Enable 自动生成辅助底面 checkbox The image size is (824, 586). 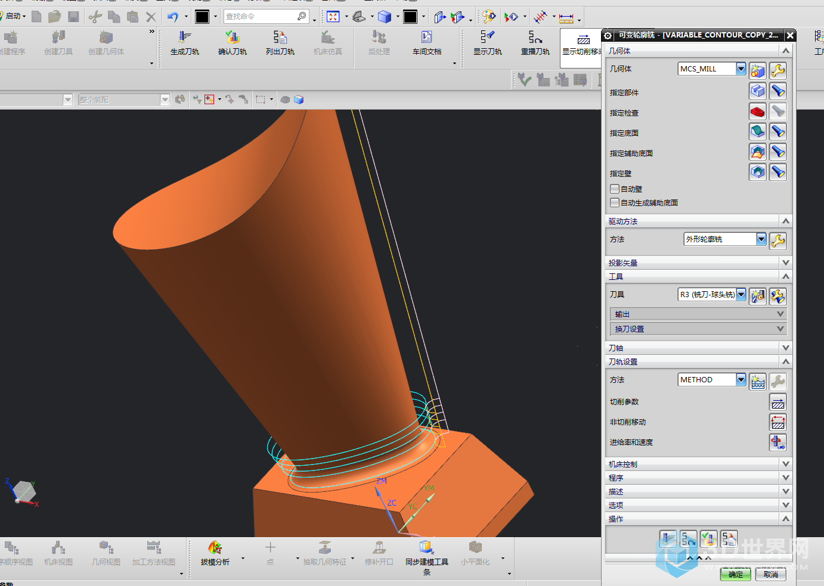(x=615, y=202)
